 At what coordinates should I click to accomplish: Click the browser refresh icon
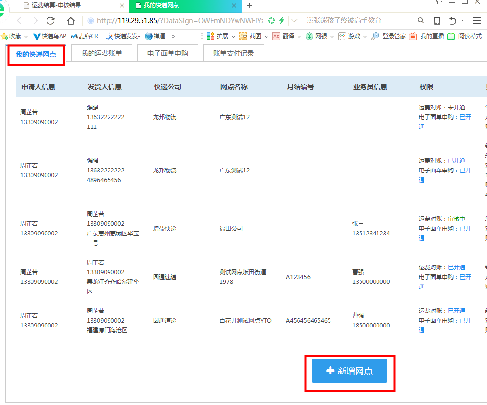click(50, 21)
